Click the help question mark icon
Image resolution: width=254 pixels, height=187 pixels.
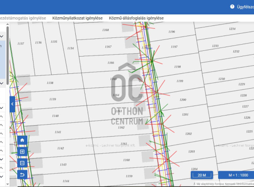click(x=232, y=7)
